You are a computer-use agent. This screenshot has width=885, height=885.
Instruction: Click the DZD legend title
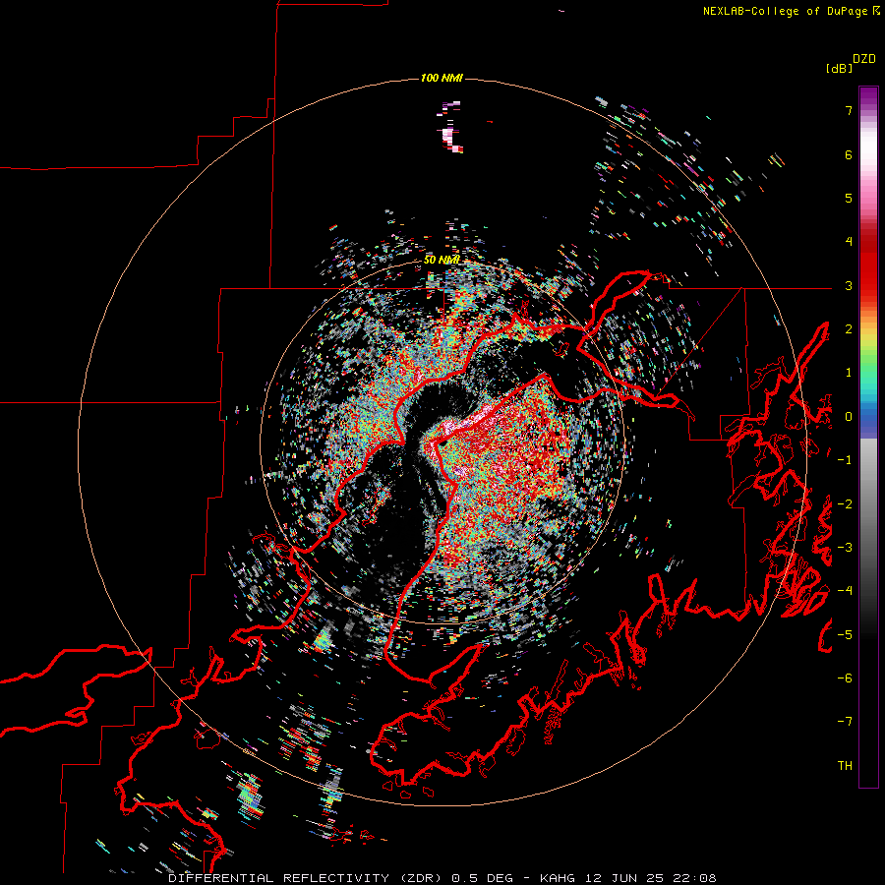coord(864,59)
